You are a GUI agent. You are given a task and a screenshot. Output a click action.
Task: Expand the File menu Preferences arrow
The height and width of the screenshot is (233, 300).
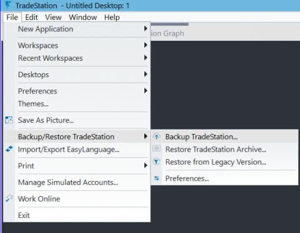[146, 90]
